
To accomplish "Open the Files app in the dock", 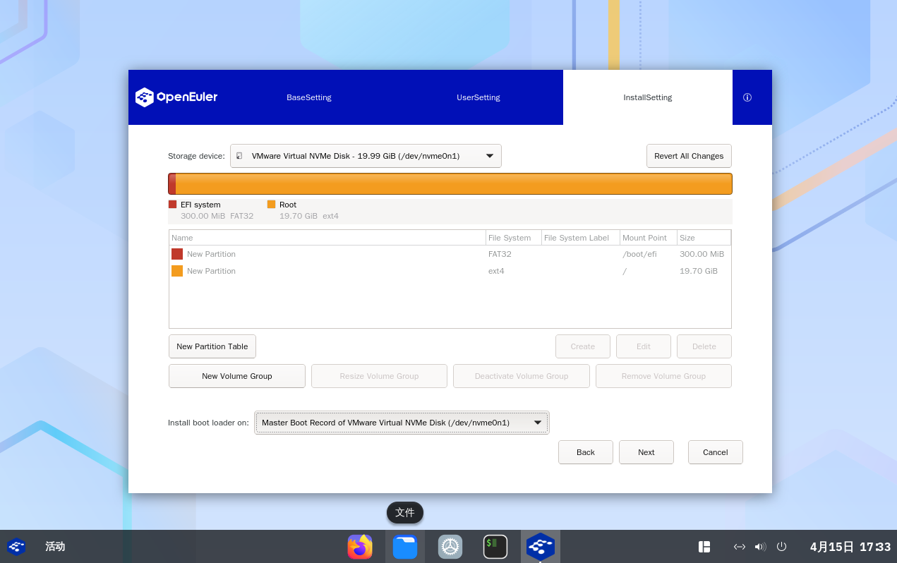I will [405, 547].
